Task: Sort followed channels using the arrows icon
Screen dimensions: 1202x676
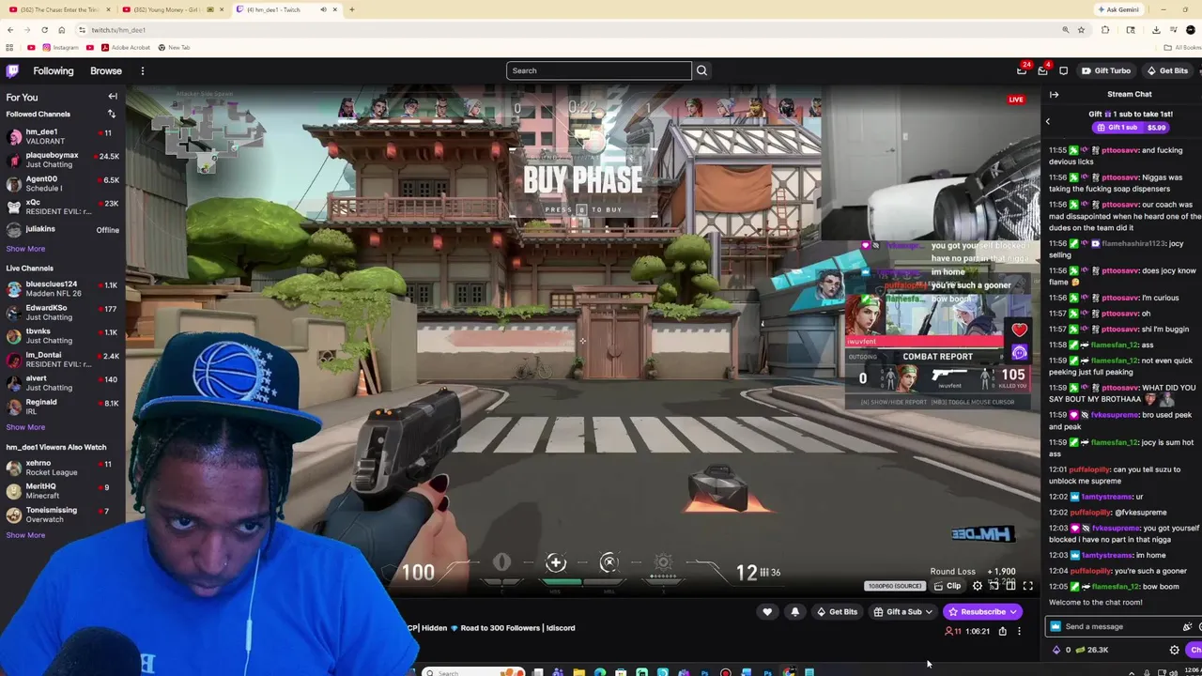Action: pyautogui.click(x=111, y=114)
